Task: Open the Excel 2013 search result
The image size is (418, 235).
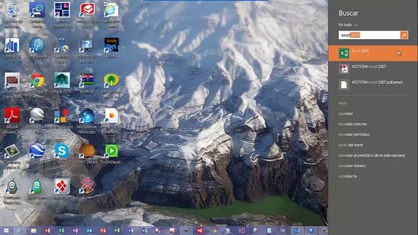Action: [x=373, y=54]
